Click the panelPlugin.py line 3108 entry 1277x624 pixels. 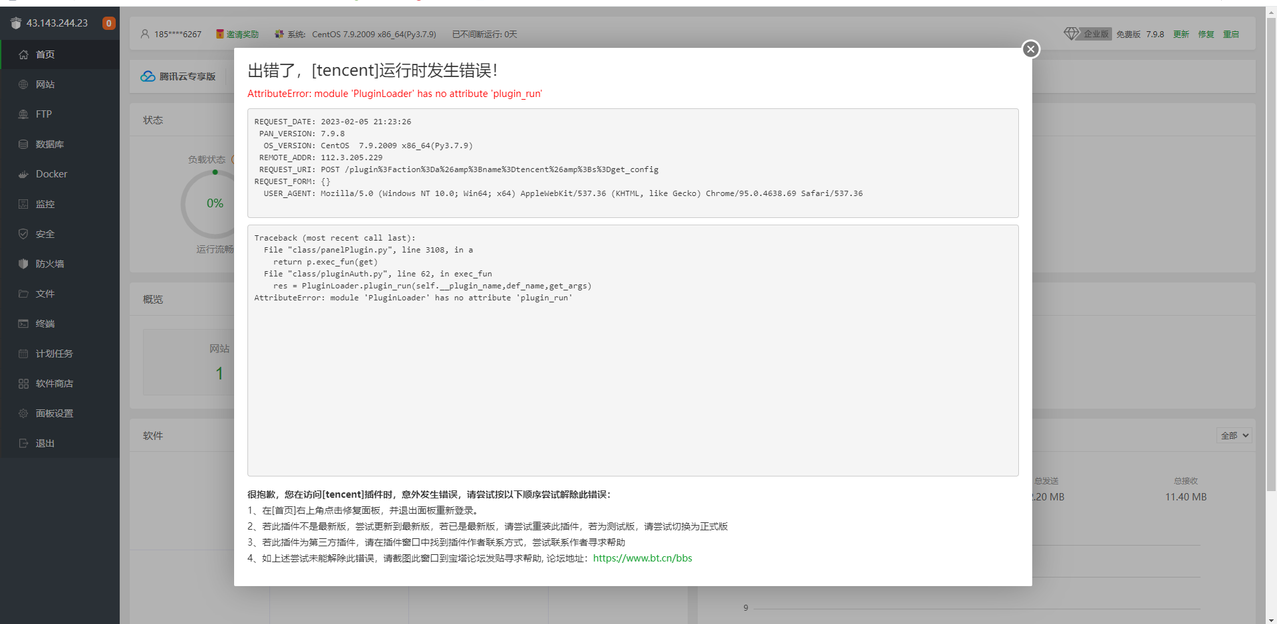(x=368, y=250)
